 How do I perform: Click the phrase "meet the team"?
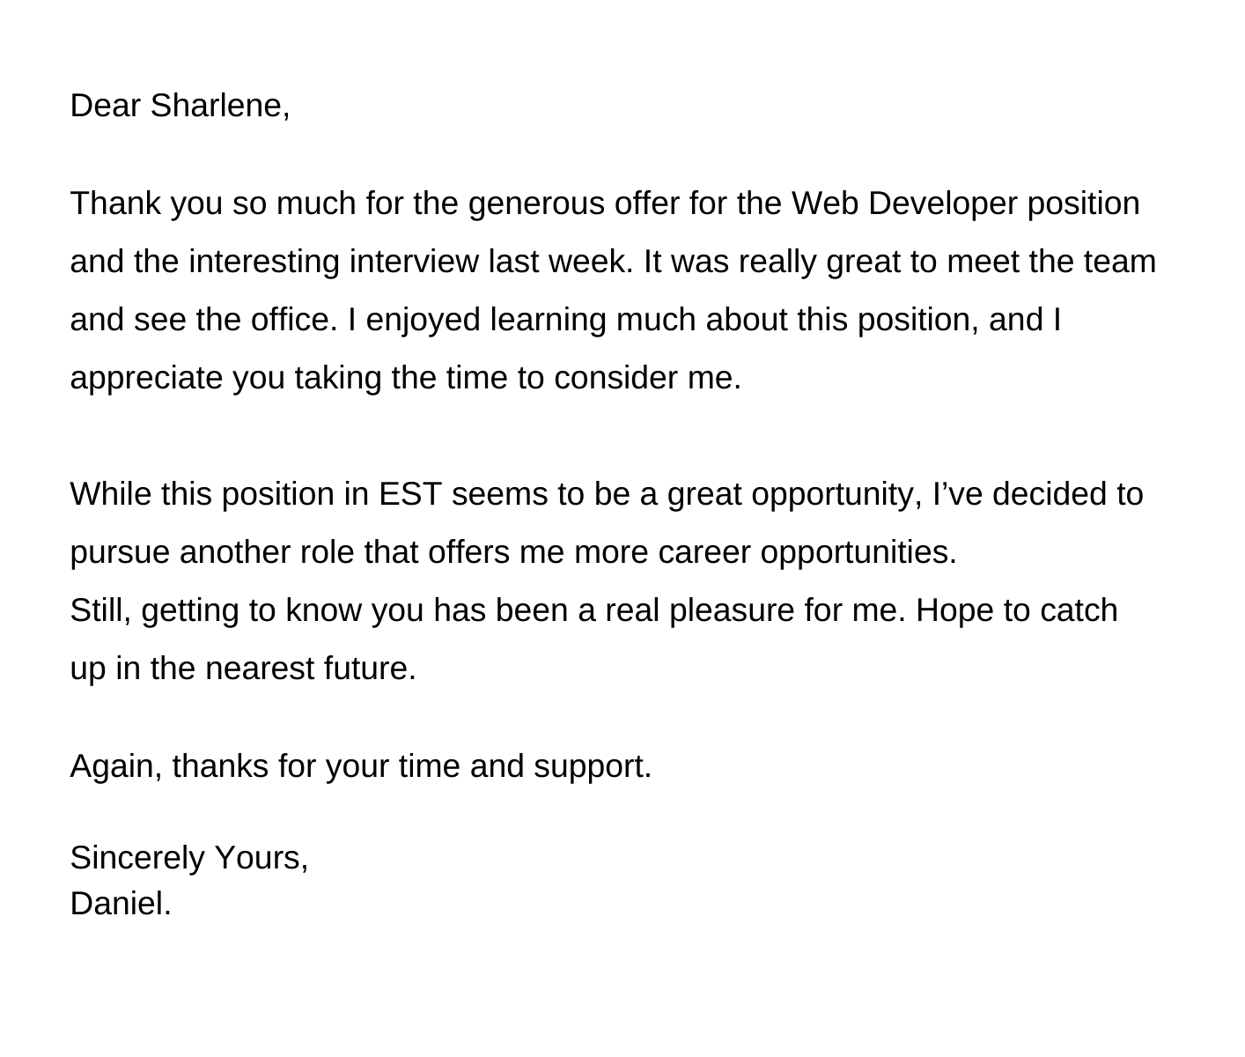tap(1051, 262)
